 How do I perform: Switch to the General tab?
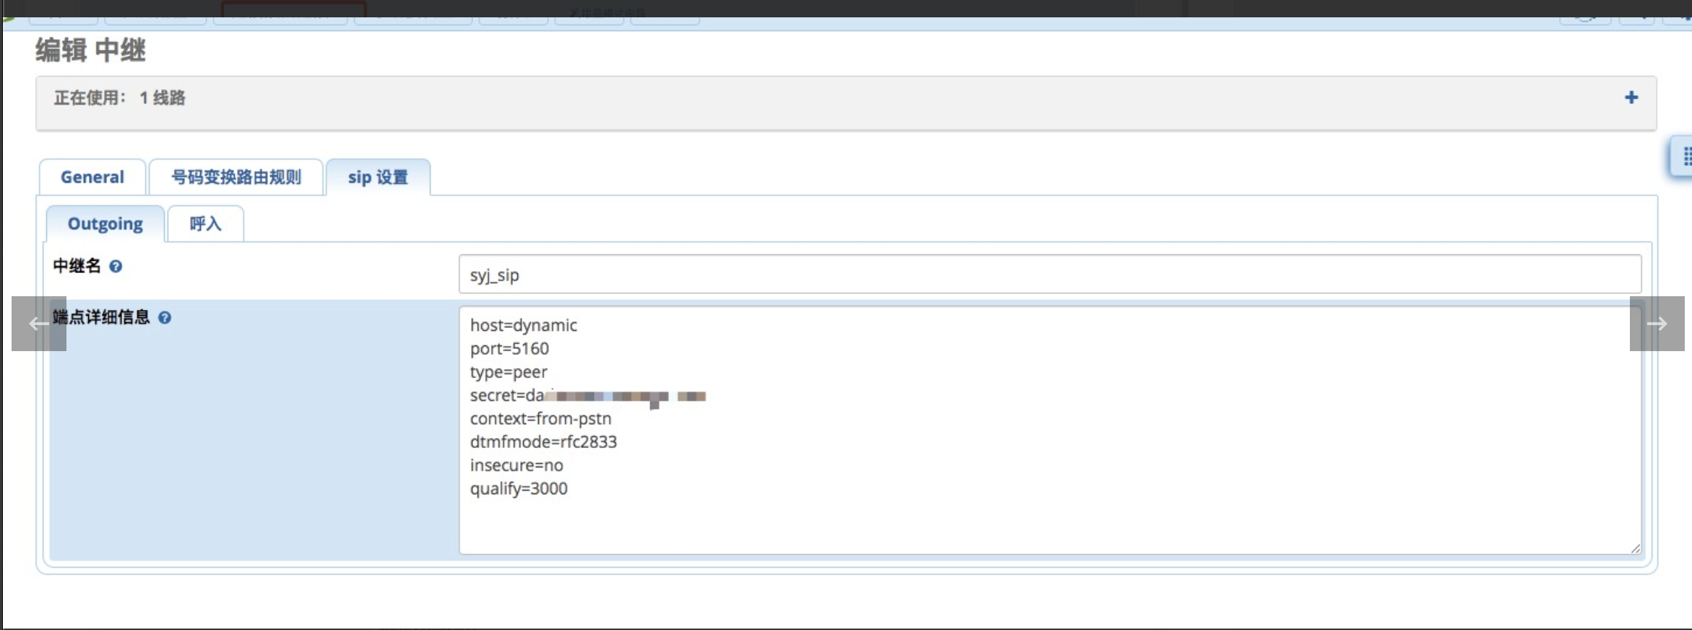[92, 177]
